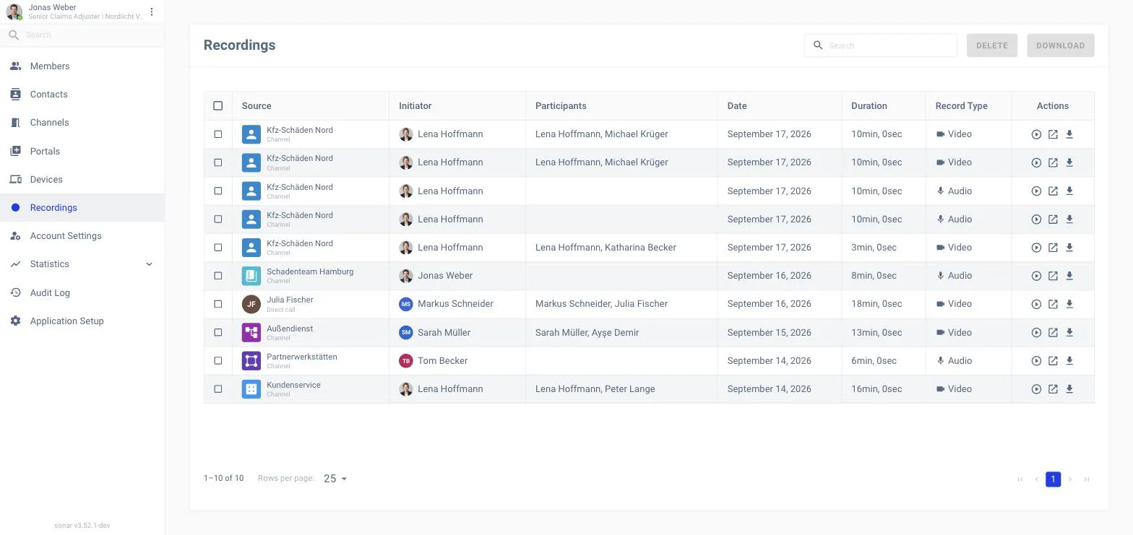Go to Devices
The height and width of the screenshot is (535, 1133).
(82, 179)
